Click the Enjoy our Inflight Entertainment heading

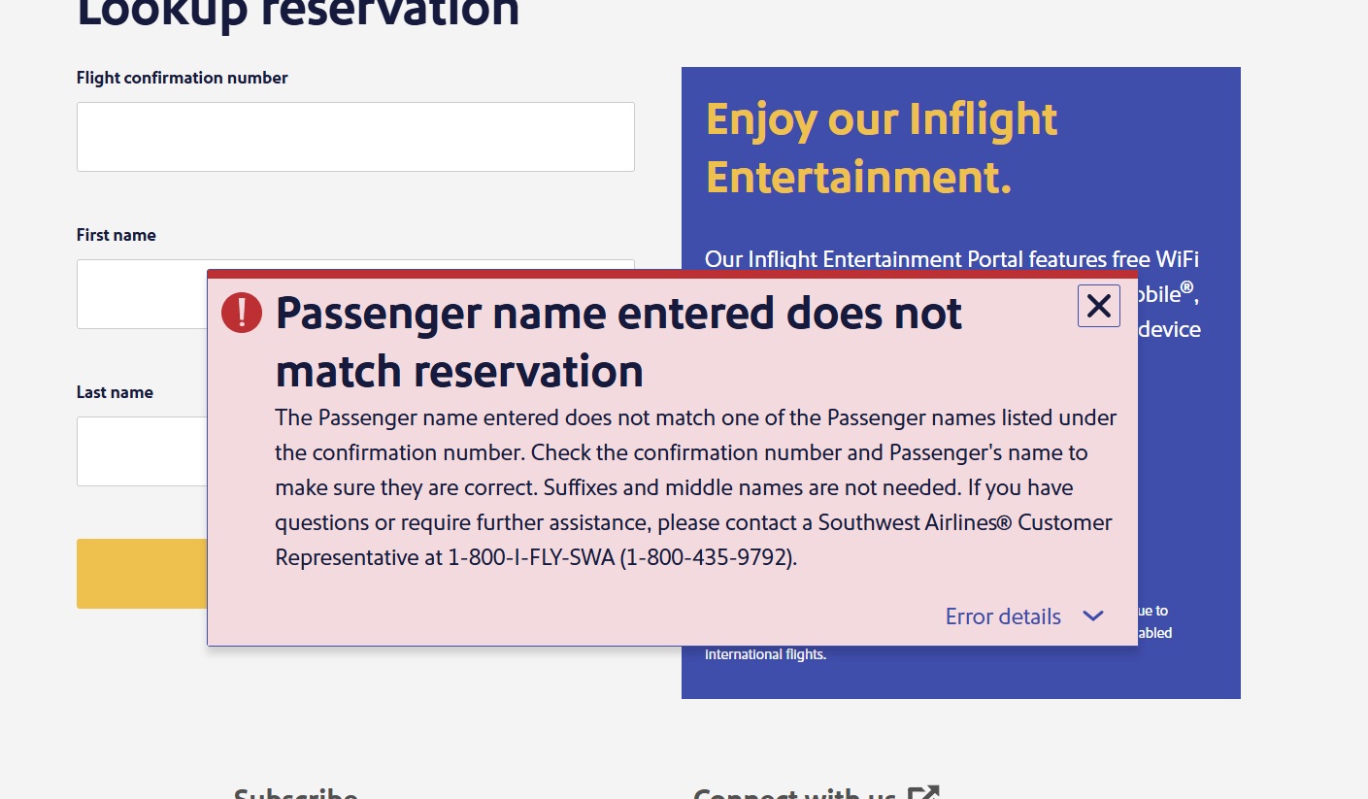pyautogui.click(x=881, y=149)
